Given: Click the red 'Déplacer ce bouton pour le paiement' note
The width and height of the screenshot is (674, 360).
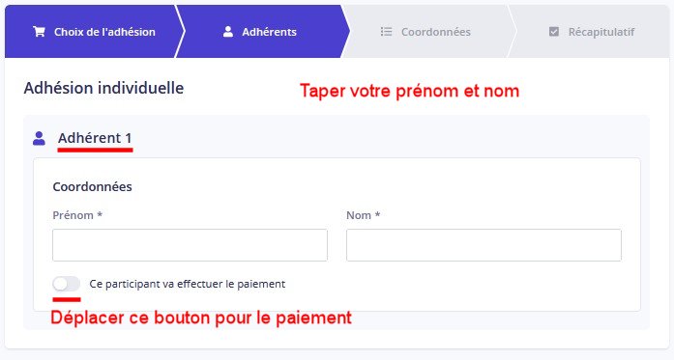Looking at the screenshot, I should pyautogui.click(x=201, y=318).
